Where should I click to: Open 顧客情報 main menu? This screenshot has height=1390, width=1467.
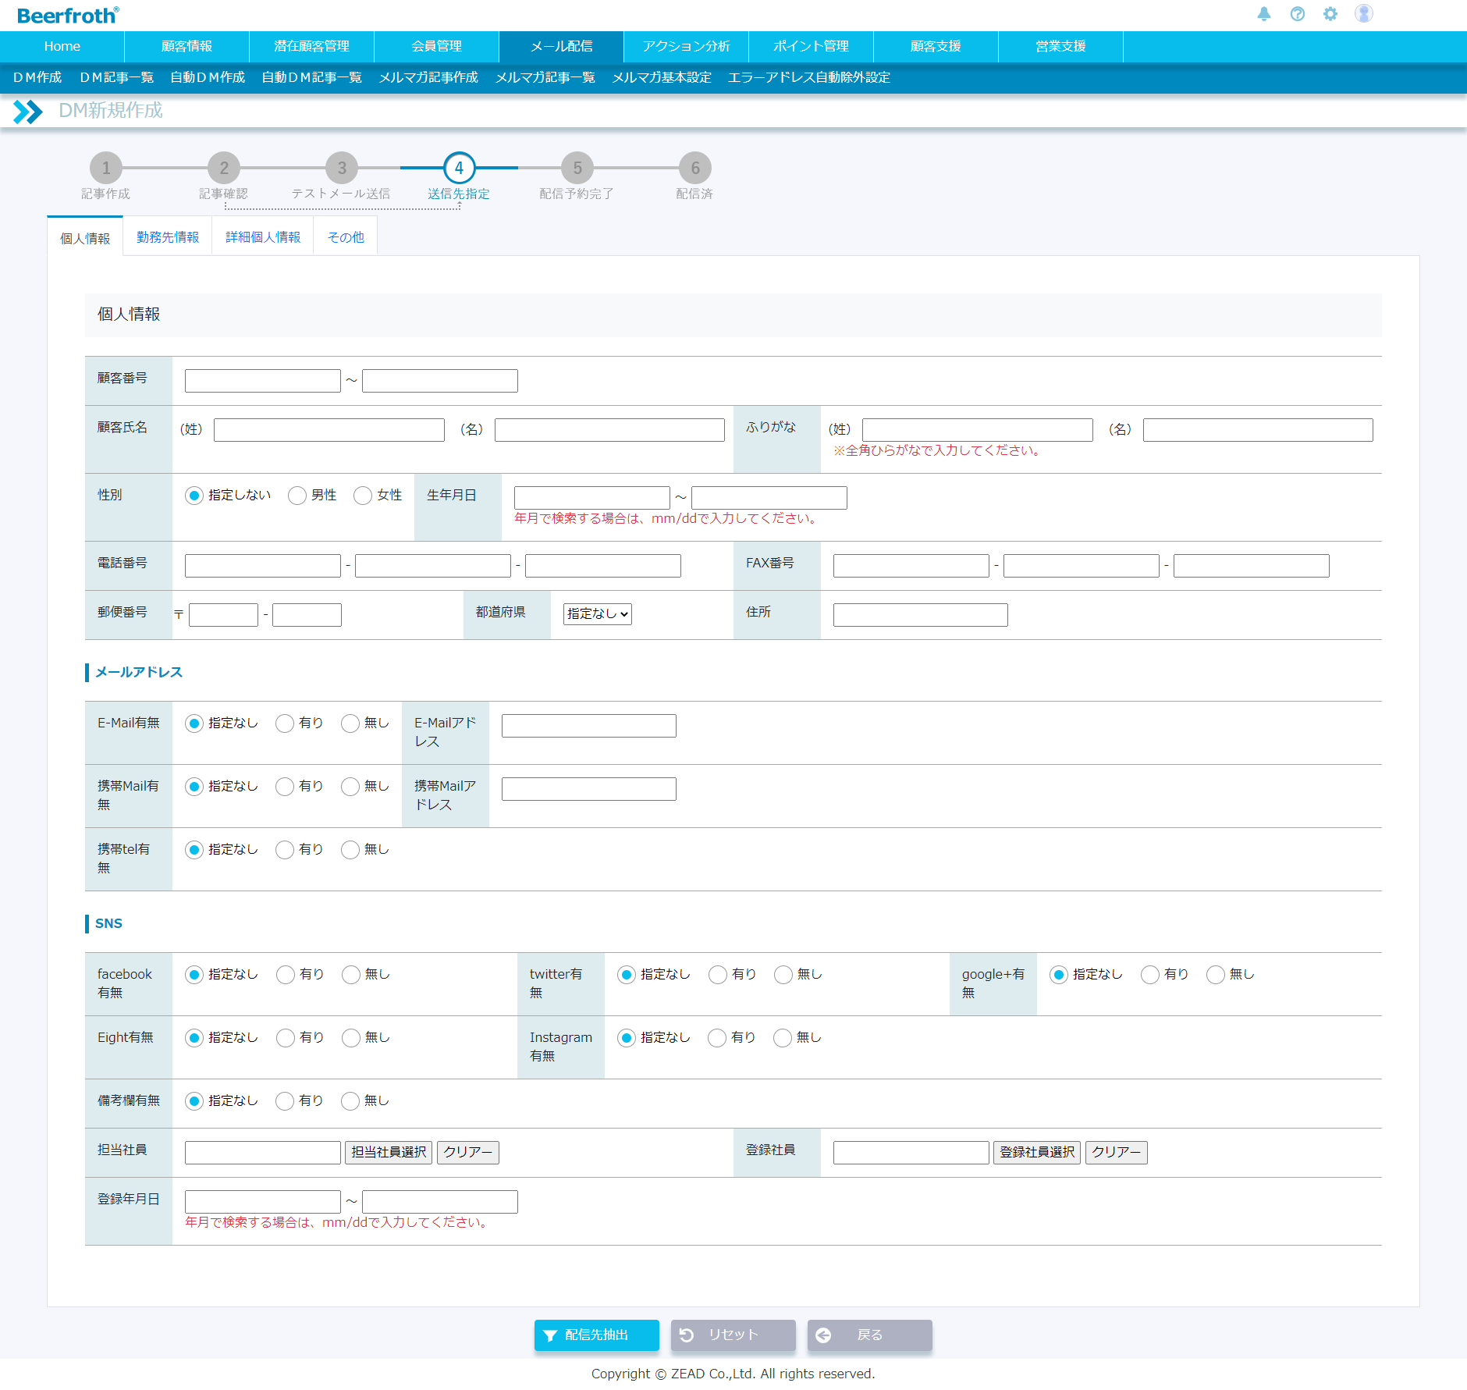tap(186, 46)
